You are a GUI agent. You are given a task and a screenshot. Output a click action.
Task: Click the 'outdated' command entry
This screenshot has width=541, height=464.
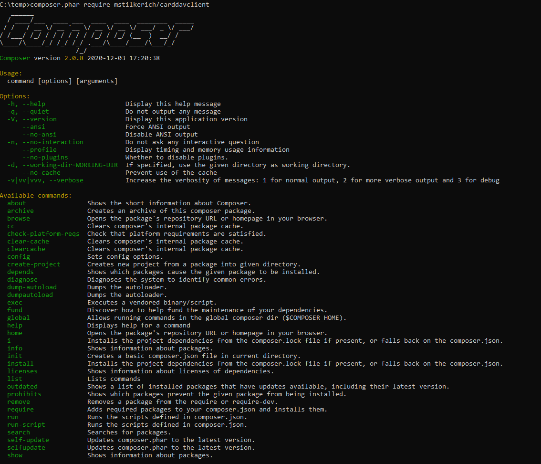[x=22, y=386]
